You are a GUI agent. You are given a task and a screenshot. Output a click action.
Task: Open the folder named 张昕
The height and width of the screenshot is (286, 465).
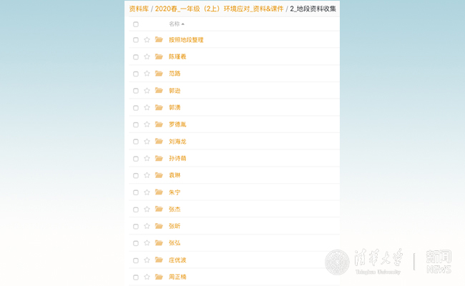(175, 226)
